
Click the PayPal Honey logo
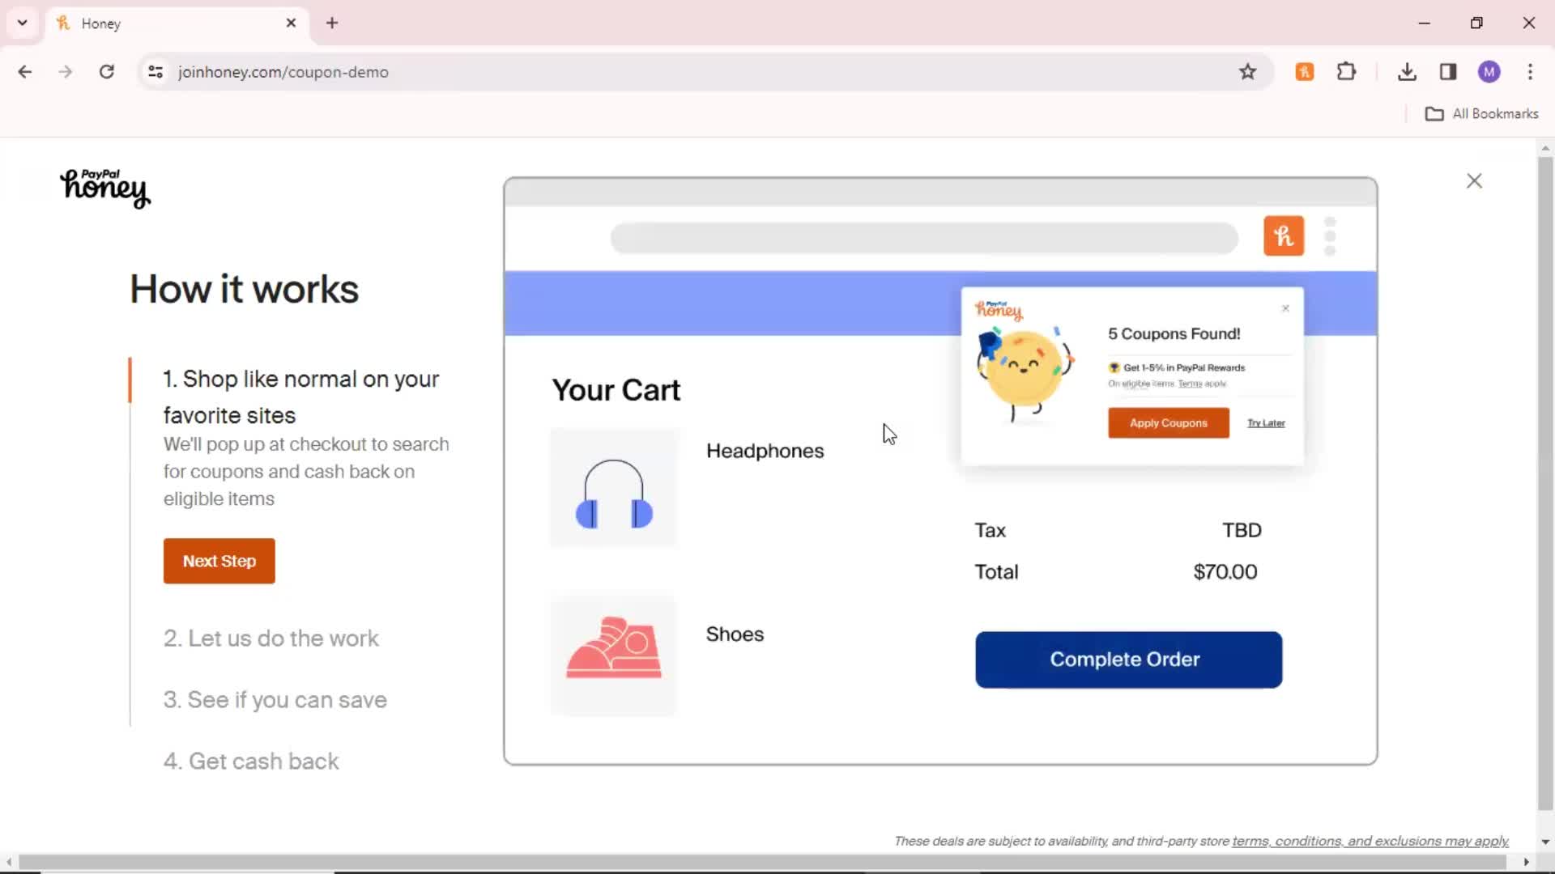pos(105,188)
